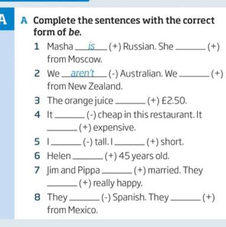Click the blank after "Jim and Pippa"

coord(117,171)
